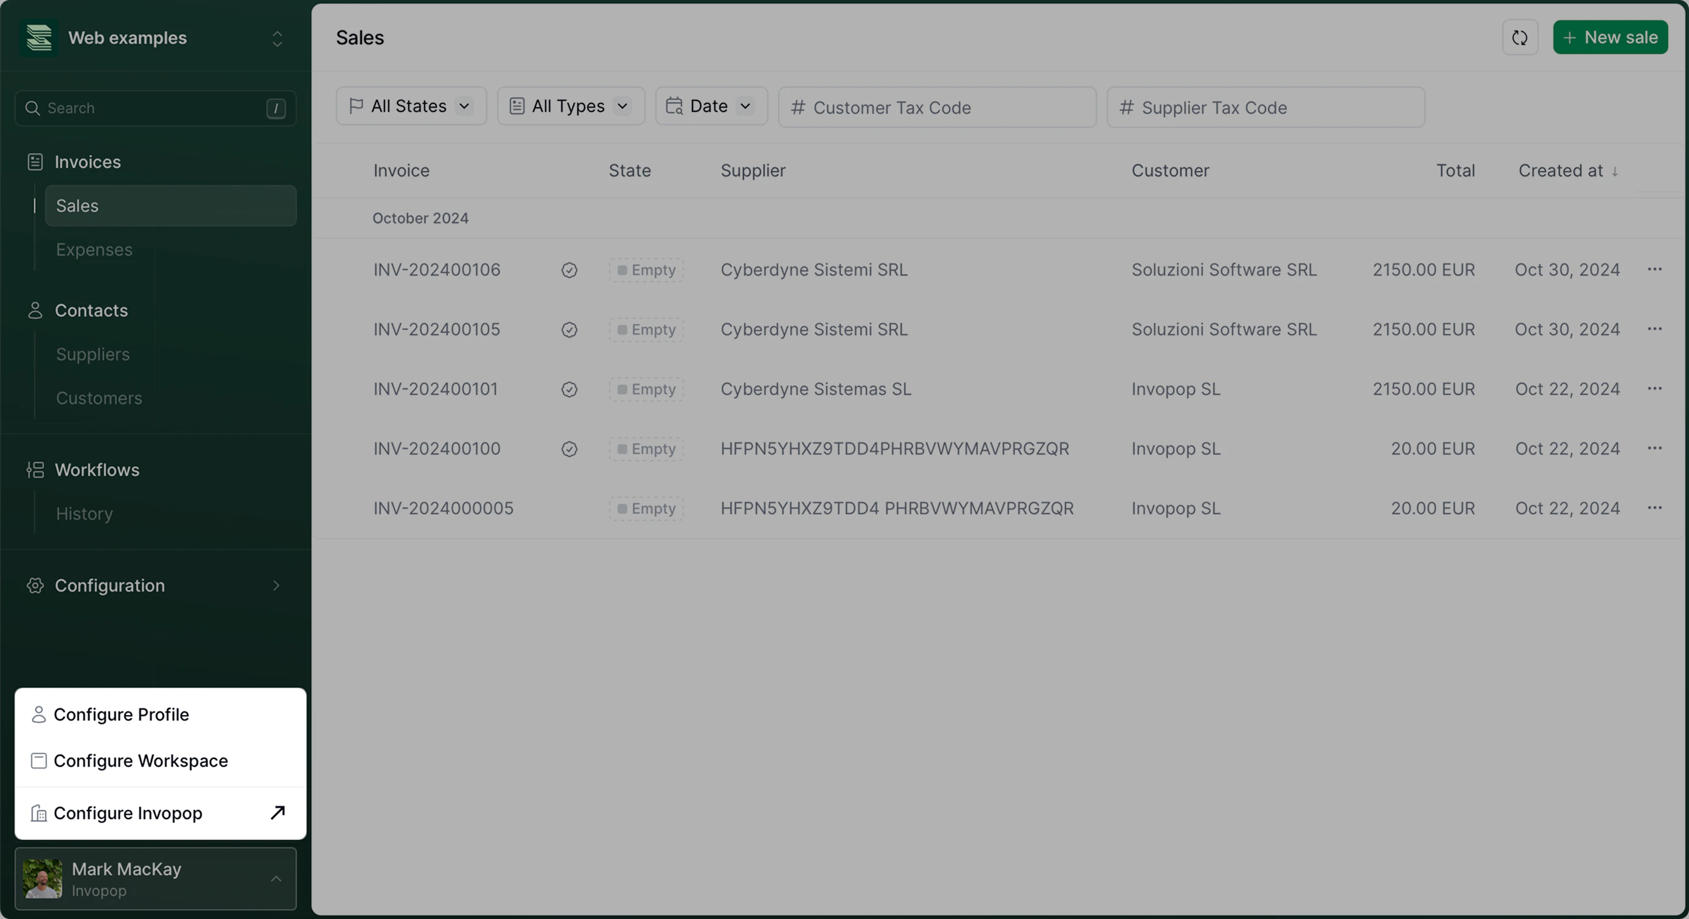
Task: Open row actions ellipsis for INV-202400100
Action: pos(1656,449)
